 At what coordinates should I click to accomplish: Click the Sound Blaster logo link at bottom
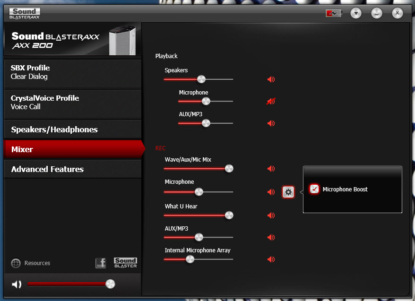point(125,263)
